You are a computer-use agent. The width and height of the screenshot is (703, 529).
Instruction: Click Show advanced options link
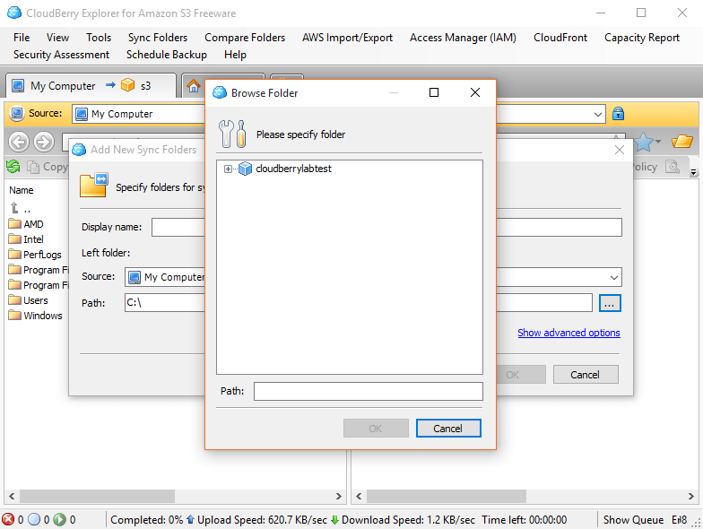[568, 333]
